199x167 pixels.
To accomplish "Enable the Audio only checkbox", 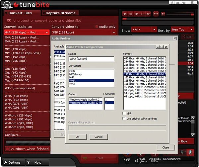I will click(97, 27).
